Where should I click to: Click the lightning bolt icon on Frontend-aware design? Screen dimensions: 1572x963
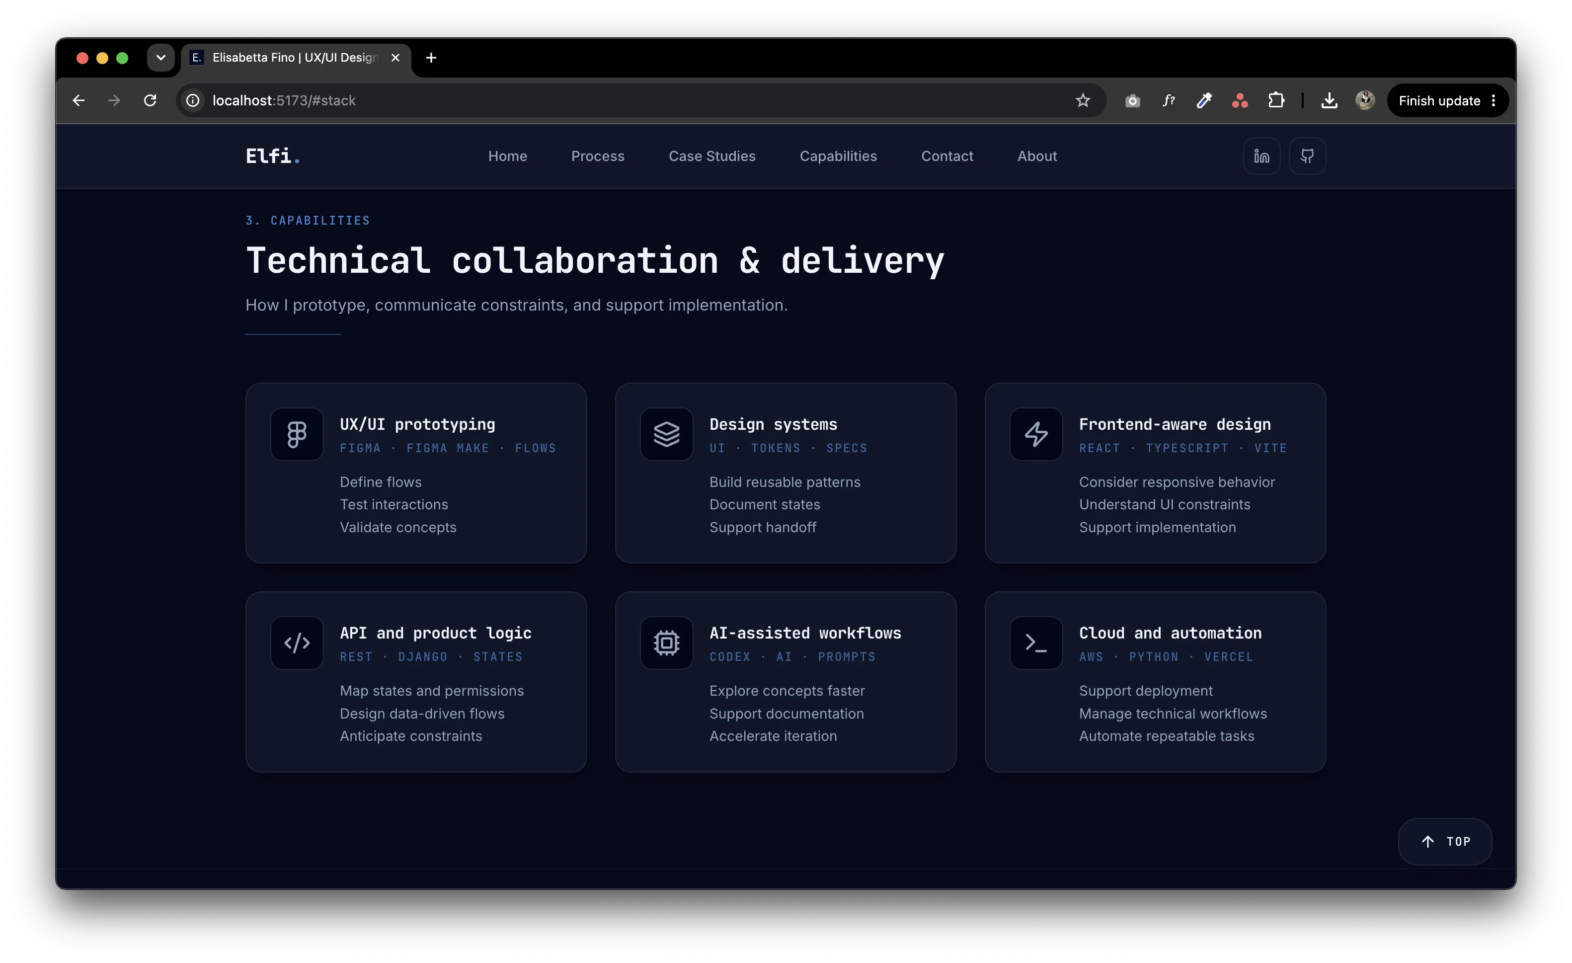1036,434
